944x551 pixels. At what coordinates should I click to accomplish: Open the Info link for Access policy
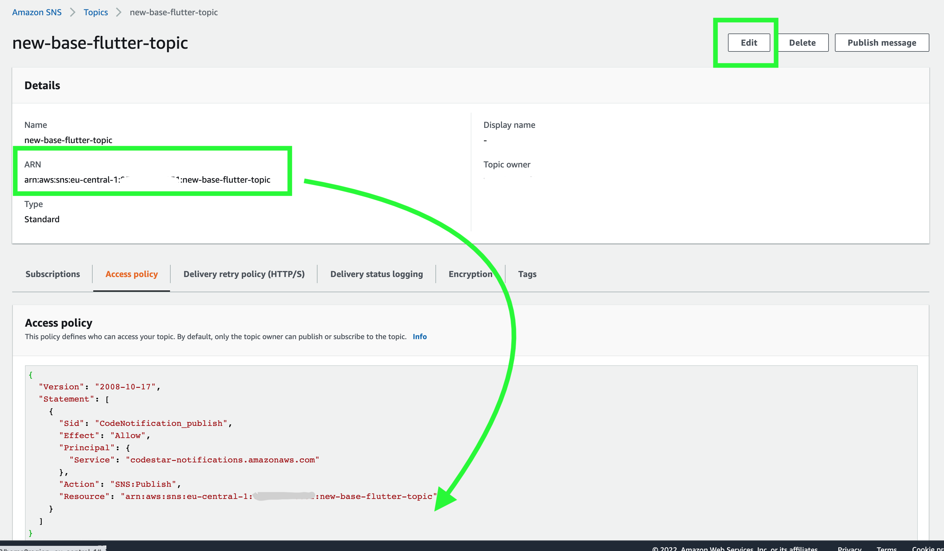pyautogui.click(x=420, y=336)
